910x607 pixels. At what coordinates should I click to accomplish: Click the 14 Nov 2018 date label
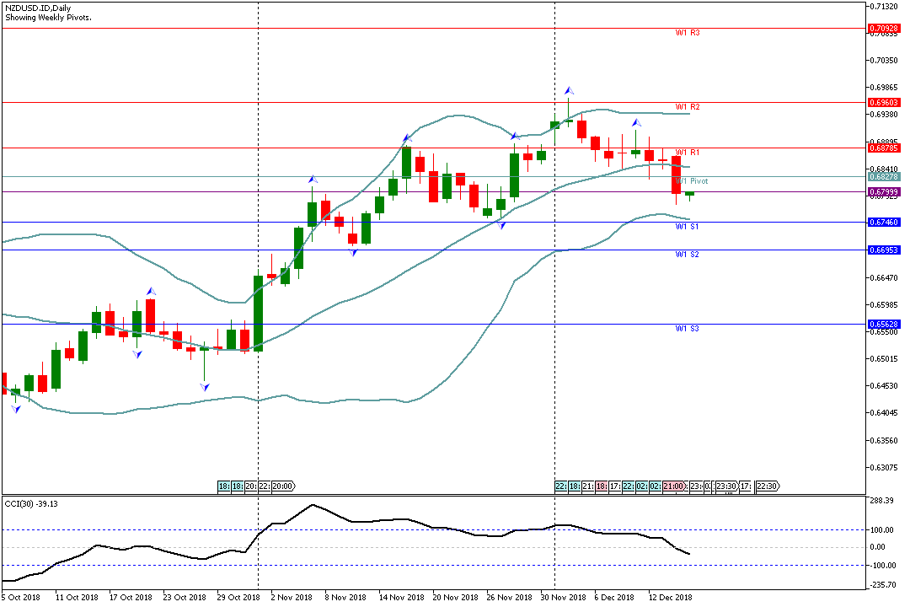(x=402, y=598)
